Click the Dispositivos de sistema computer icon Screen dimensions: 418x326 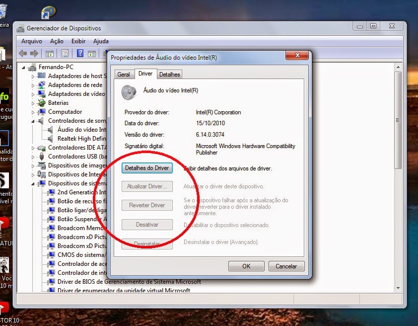tap(41, 183)
